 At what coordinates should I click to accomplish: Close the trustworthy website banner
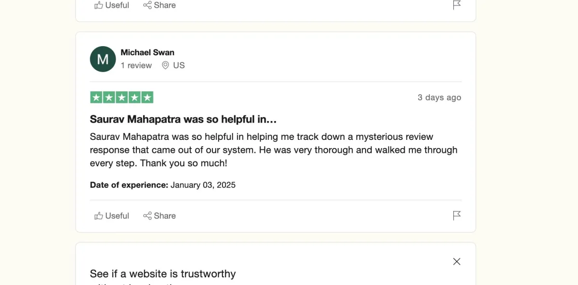coord(457,261)
